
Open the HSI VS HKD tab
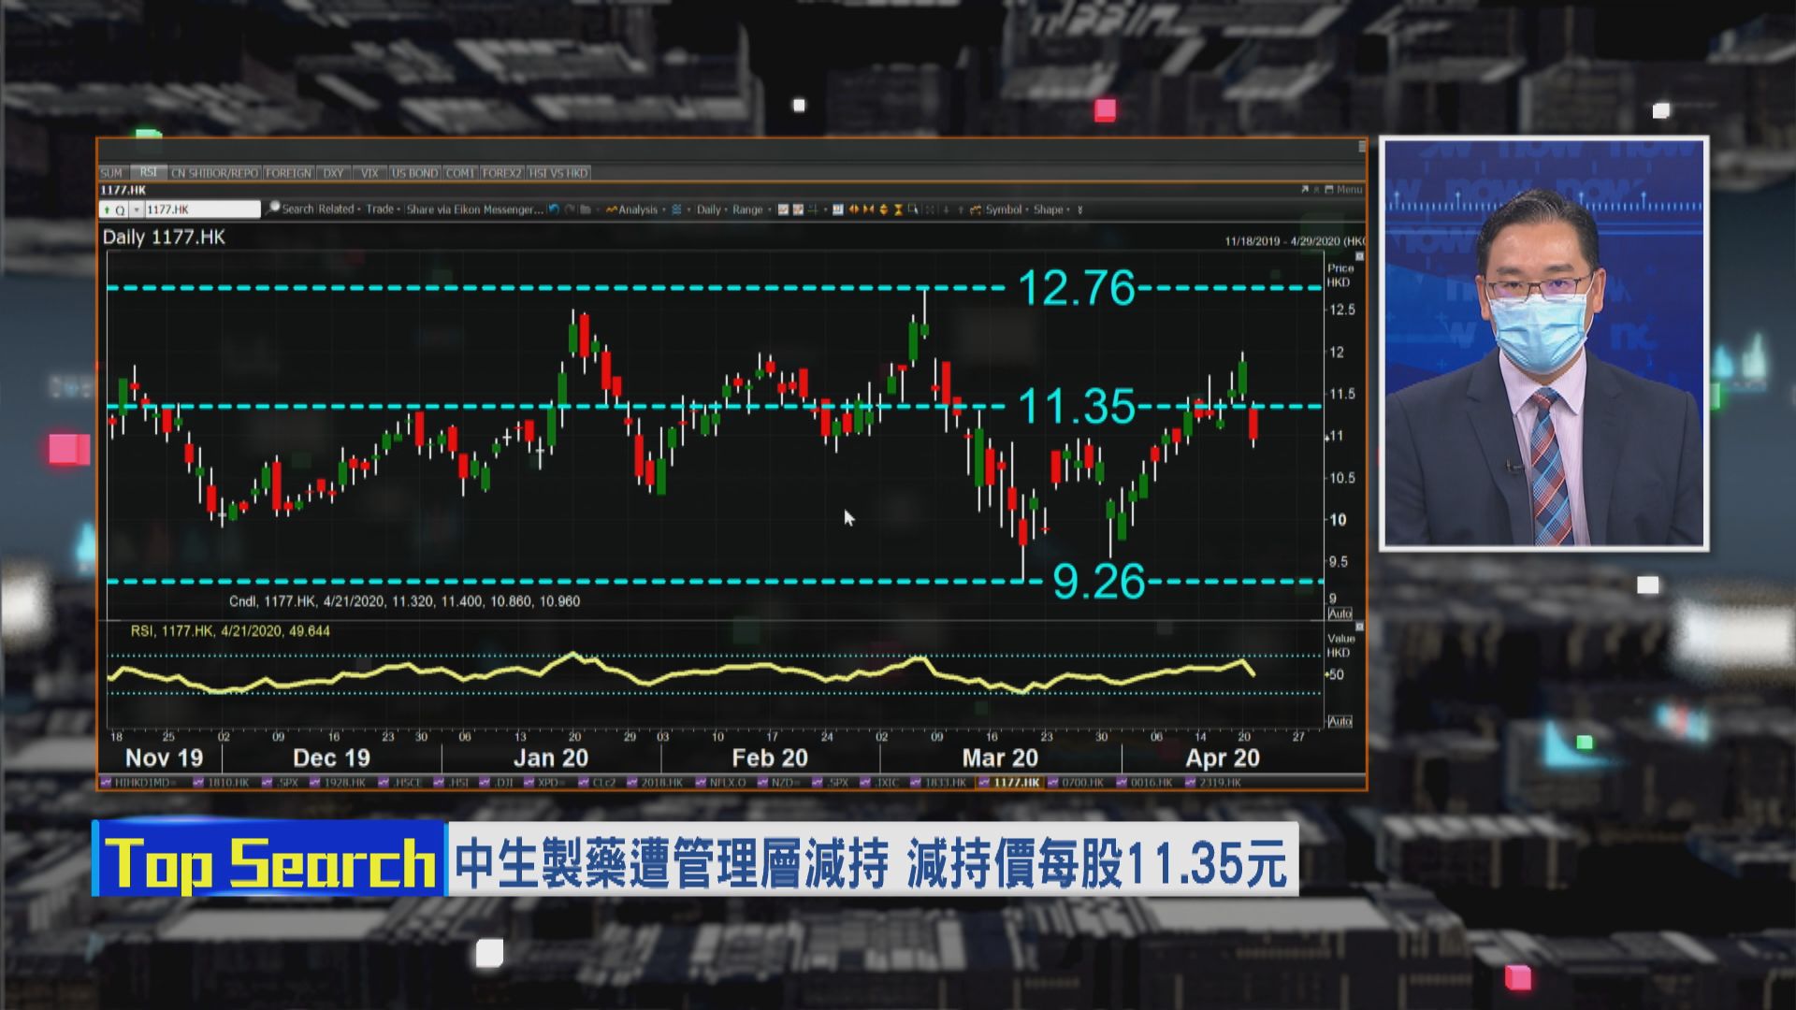tap(559, 172)
